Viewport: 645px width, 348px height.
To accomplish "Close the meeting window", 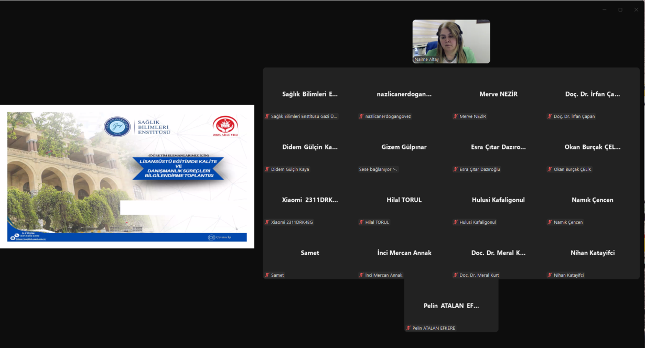I will point(636,9).
